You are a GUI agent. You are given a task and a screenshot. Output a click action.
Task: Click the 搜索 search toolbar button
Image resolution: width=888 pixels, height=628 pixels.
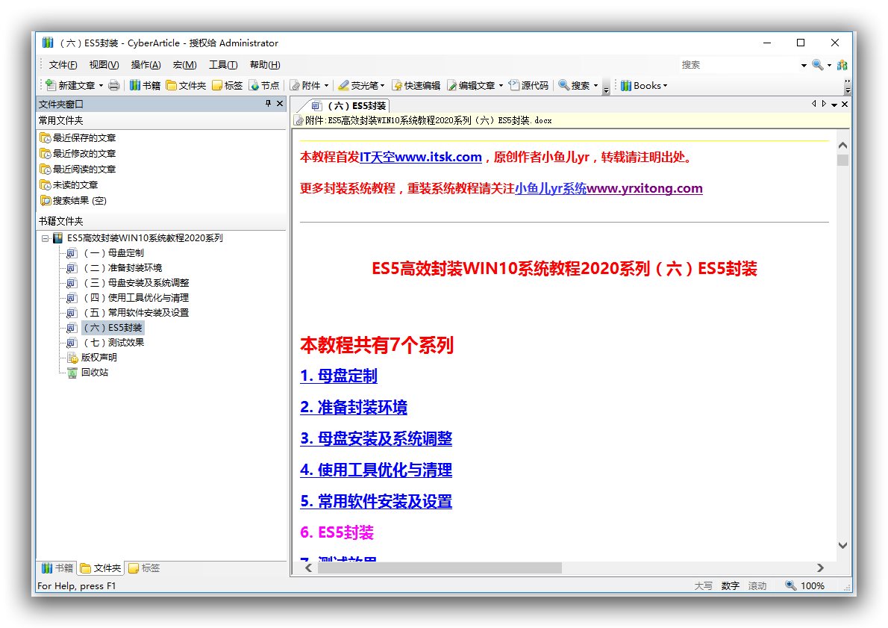pyautogui.click(x=575, y=85)
